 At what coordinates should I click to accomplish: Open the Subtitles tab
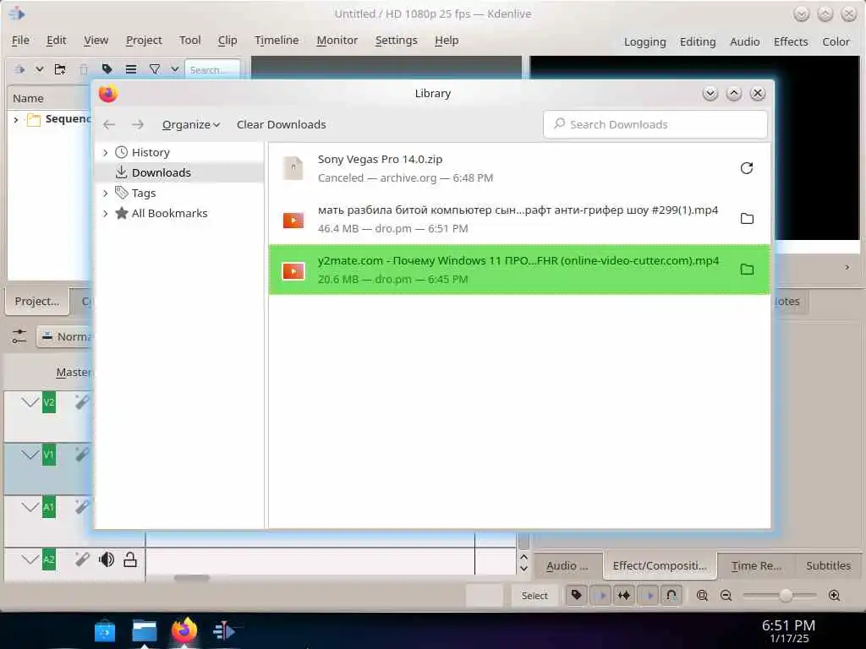[x=828, y=565]
